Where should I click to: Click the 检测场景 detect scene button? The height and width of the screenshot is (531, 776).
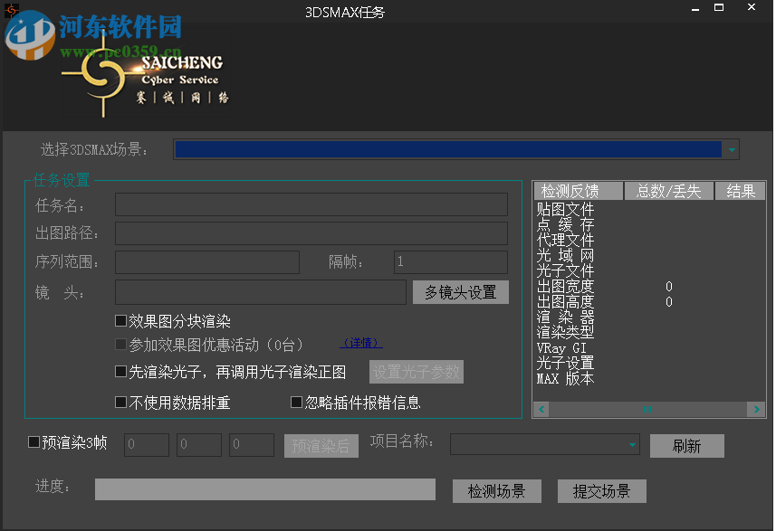(496, 490)
